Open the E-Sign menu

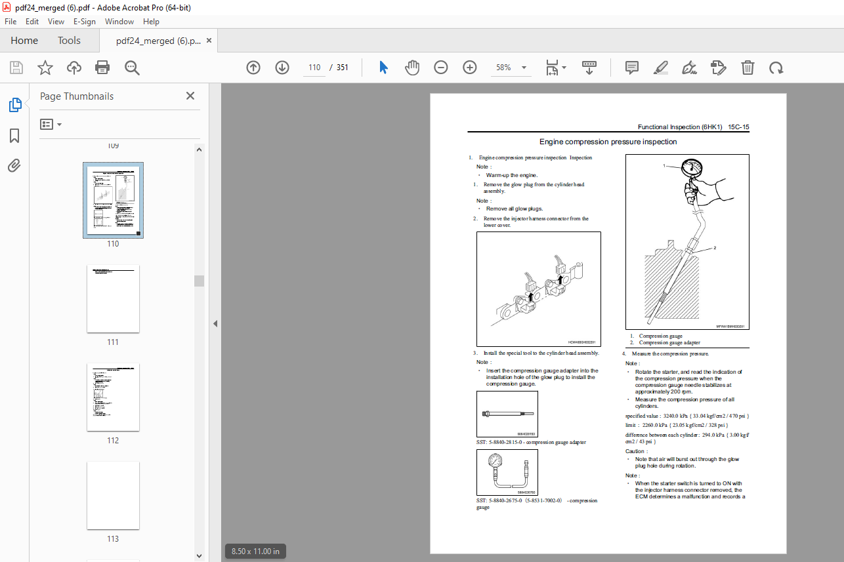85,21
